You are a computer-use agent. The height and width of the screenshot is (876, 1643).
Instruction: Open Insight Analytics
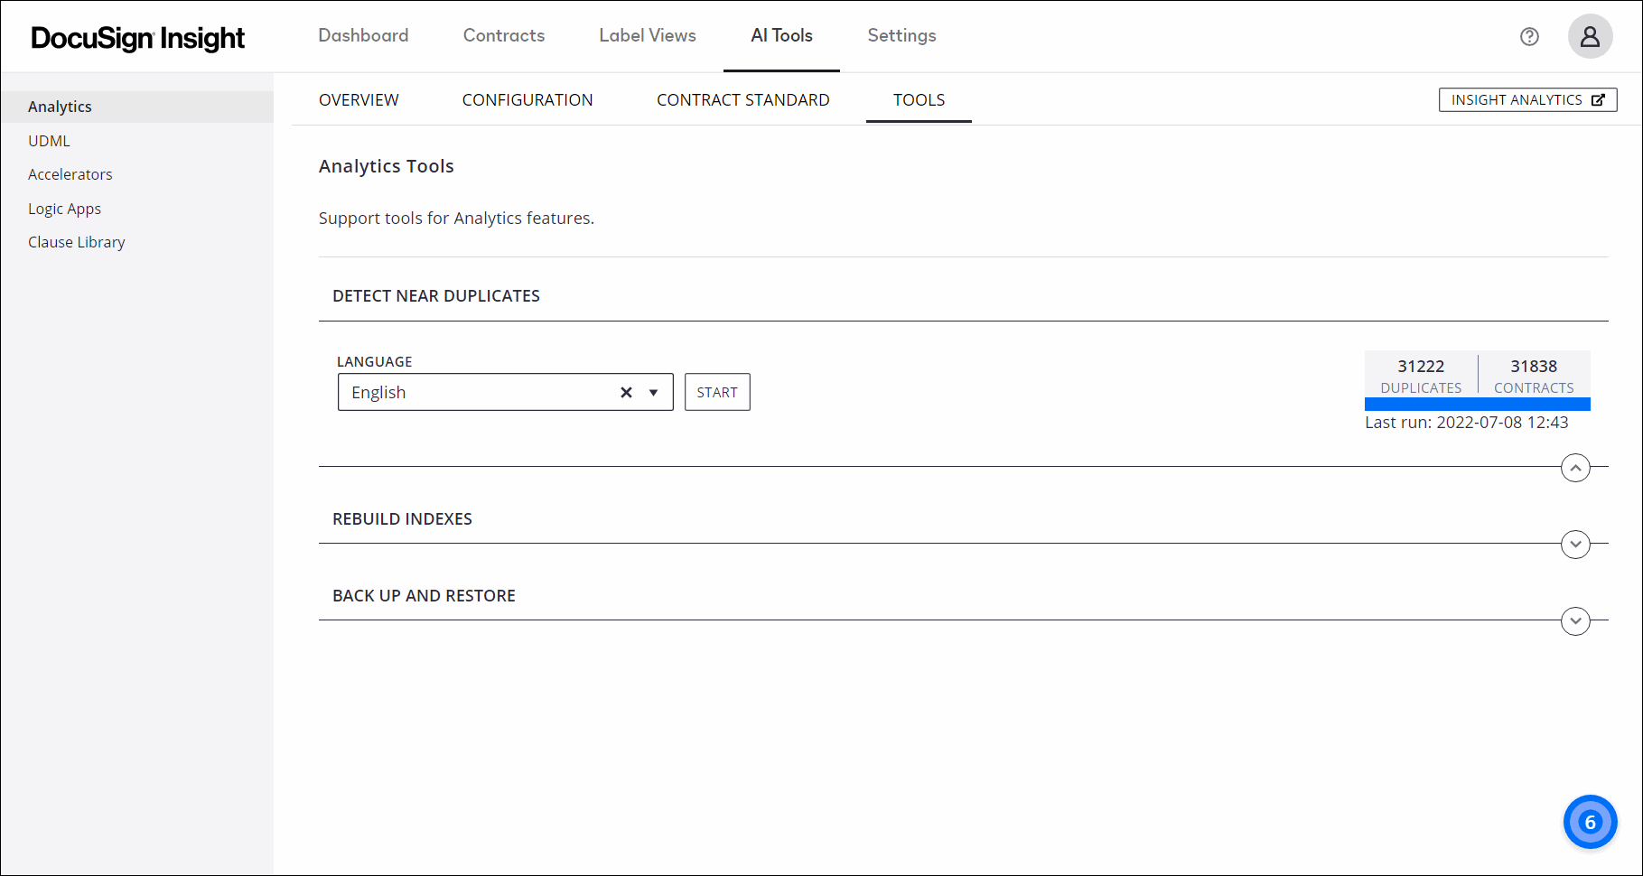pyautogui.click(x=1517, y=99)
